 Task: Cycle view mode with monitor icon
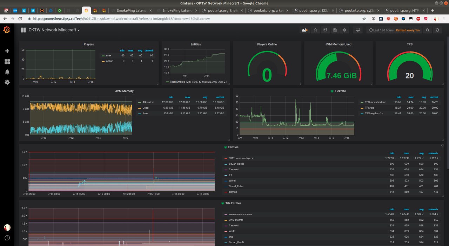pyautogui.click(x=358, y=30)
